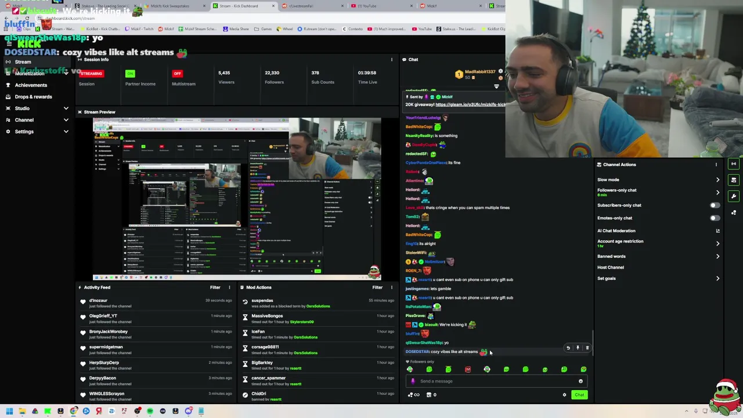The width and height of the screenshot is (743, 418).
Task: Click the purple identity icon in message box
Action: [413, 381]
